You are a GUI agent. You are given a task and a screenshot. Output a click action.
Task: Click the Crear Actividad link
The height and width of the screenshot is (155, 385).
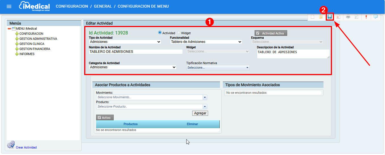point(26,147)
